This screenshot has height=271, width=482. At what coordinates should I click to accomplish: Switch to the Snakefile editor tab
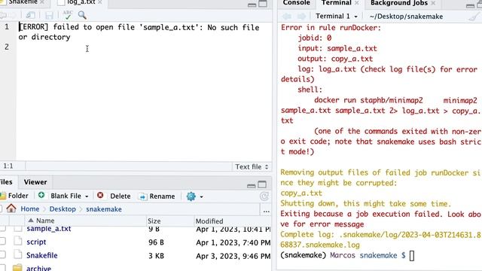(23, 2)
